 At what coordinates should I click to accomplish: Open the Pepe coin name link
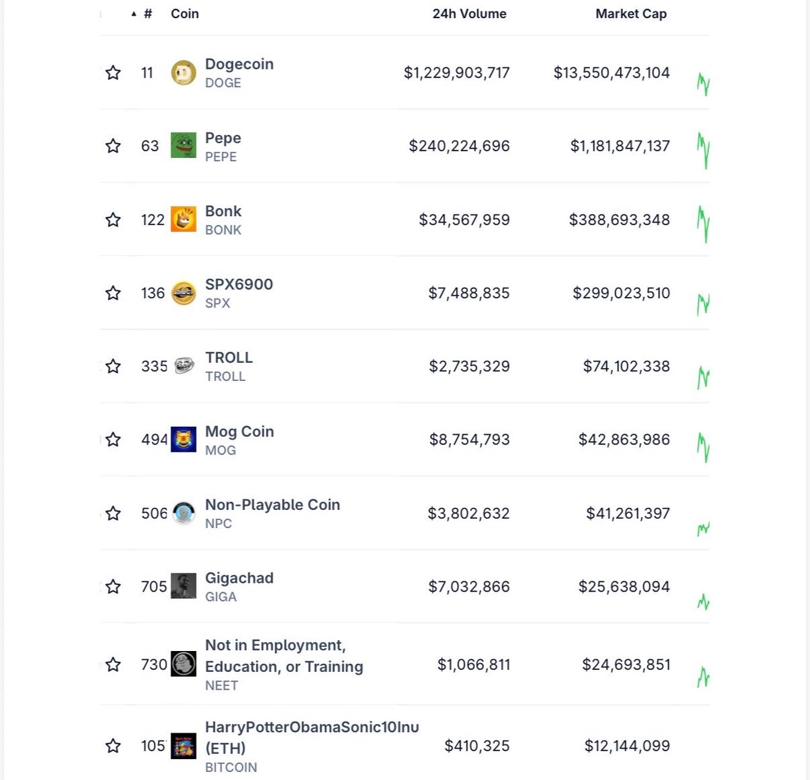223,138
